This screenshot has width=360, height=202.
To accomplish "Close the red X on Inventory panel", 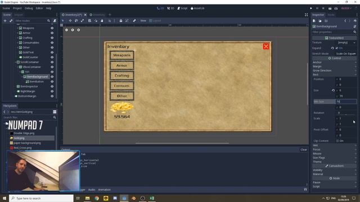I will point(266,47).
